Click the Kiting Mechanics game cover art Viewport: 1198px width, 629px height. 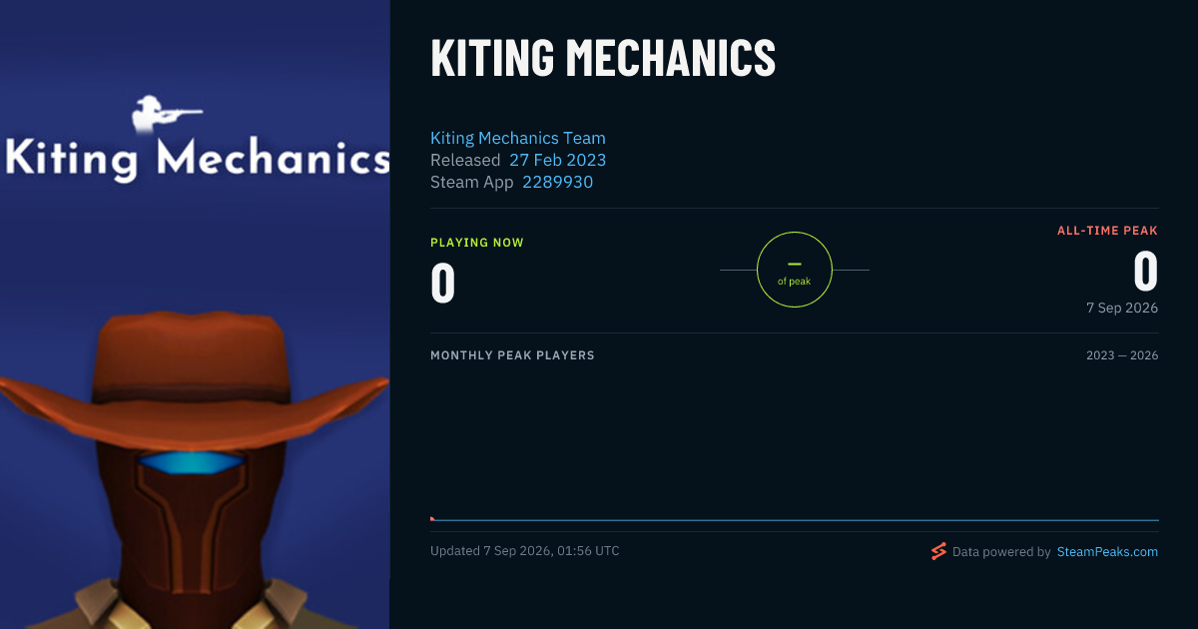(195, 314)
